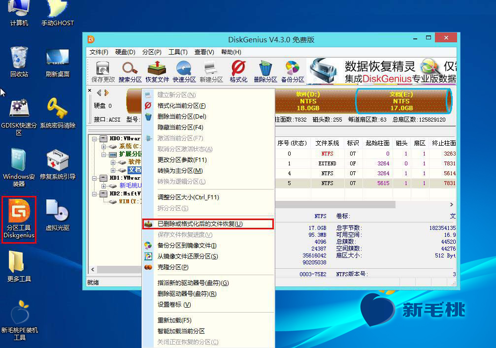Expand the selected 文档 partition node
This screenshot has width=496, height=348.
click(113, 170)
